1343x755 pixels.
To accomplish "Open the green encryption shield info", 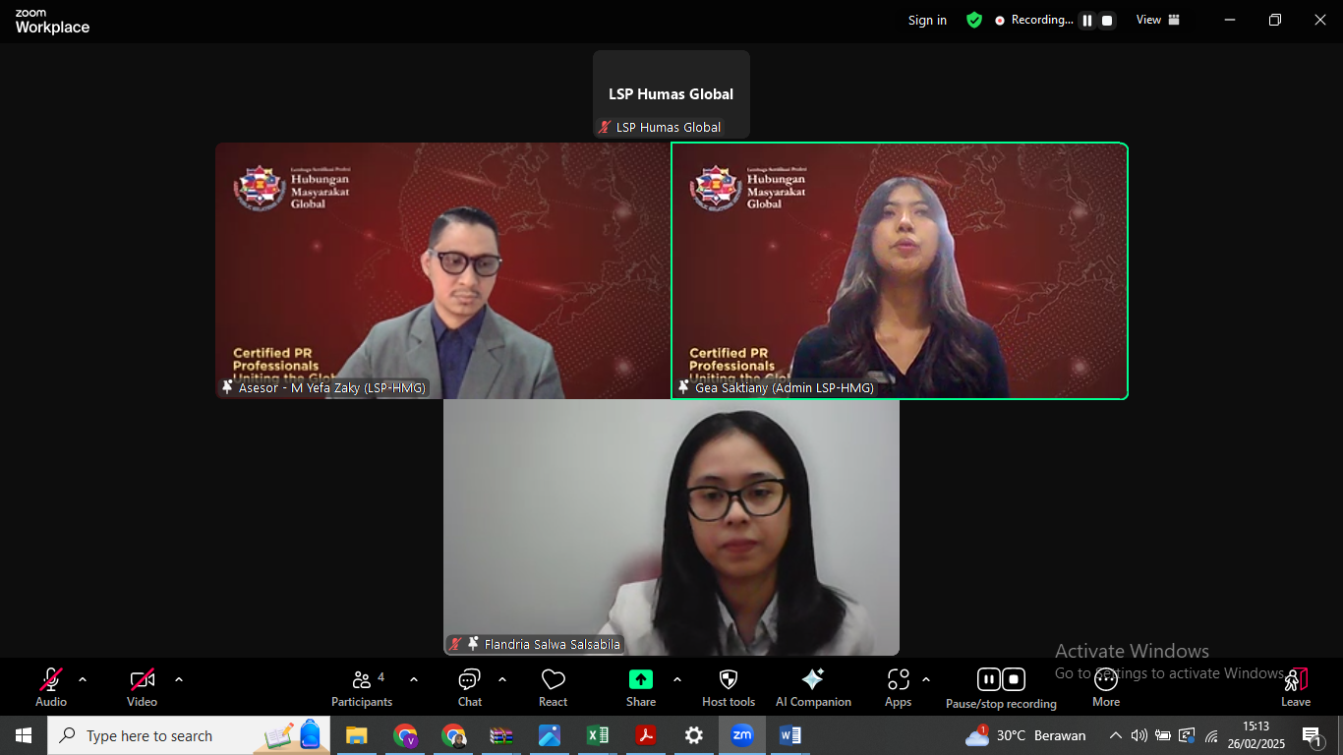I will click(x=974, y=20).
